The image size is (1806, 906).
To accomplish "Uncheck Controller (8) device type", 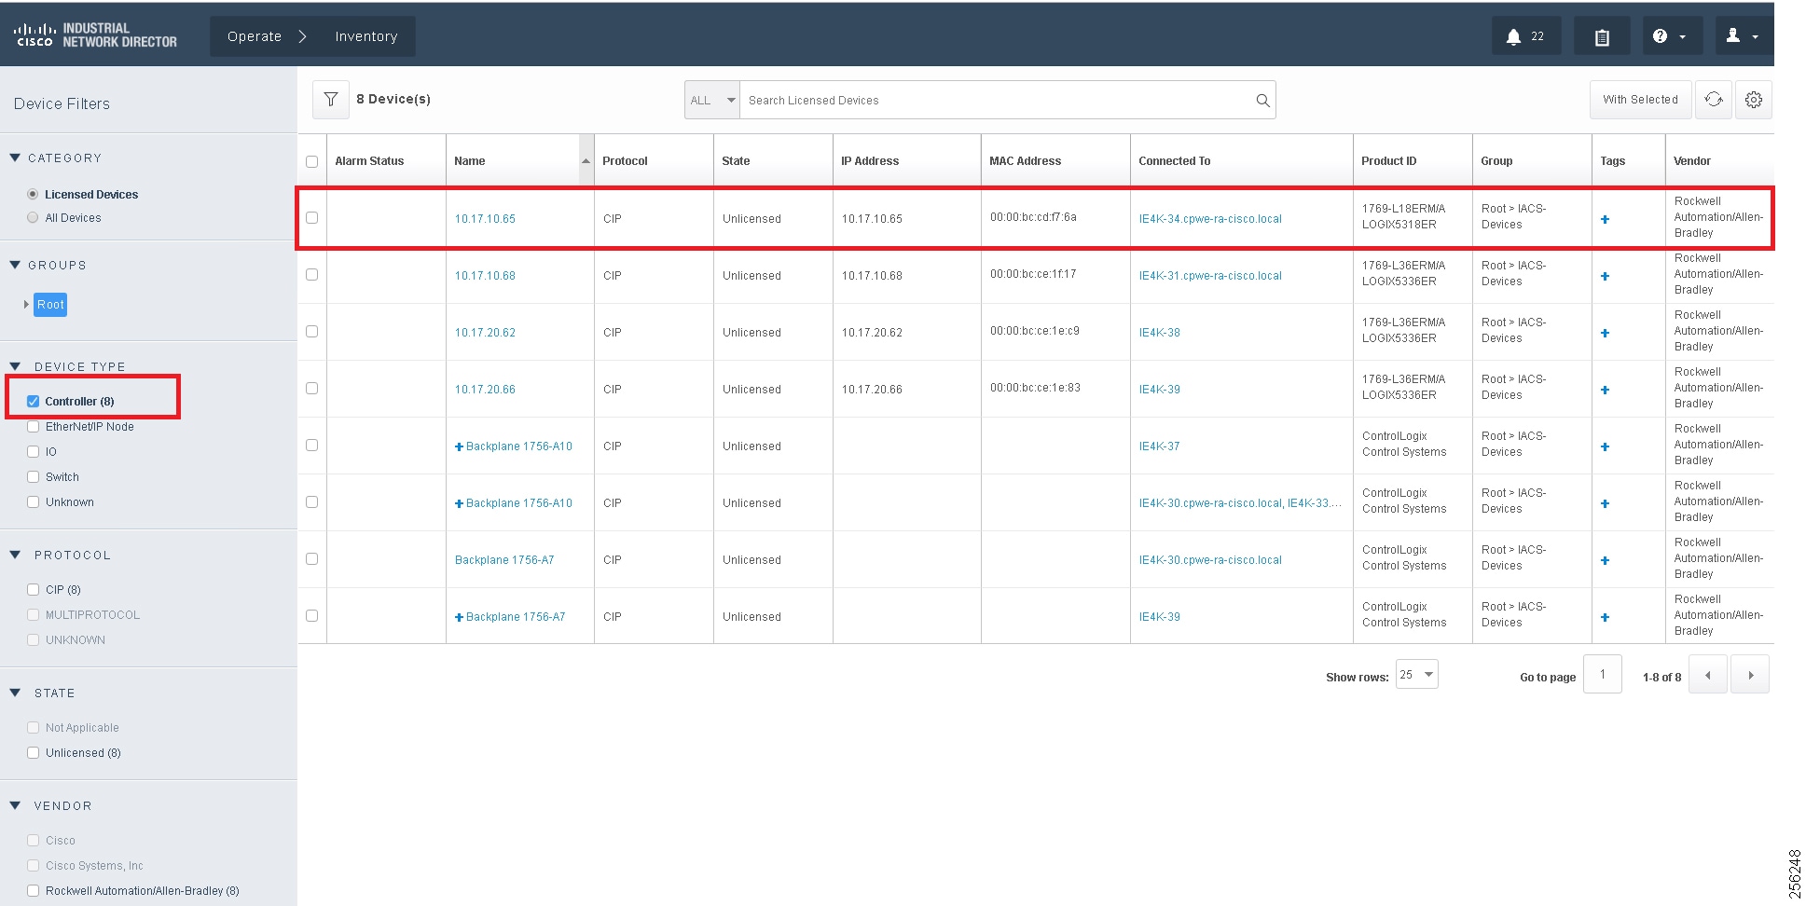I will click(34, 401).
